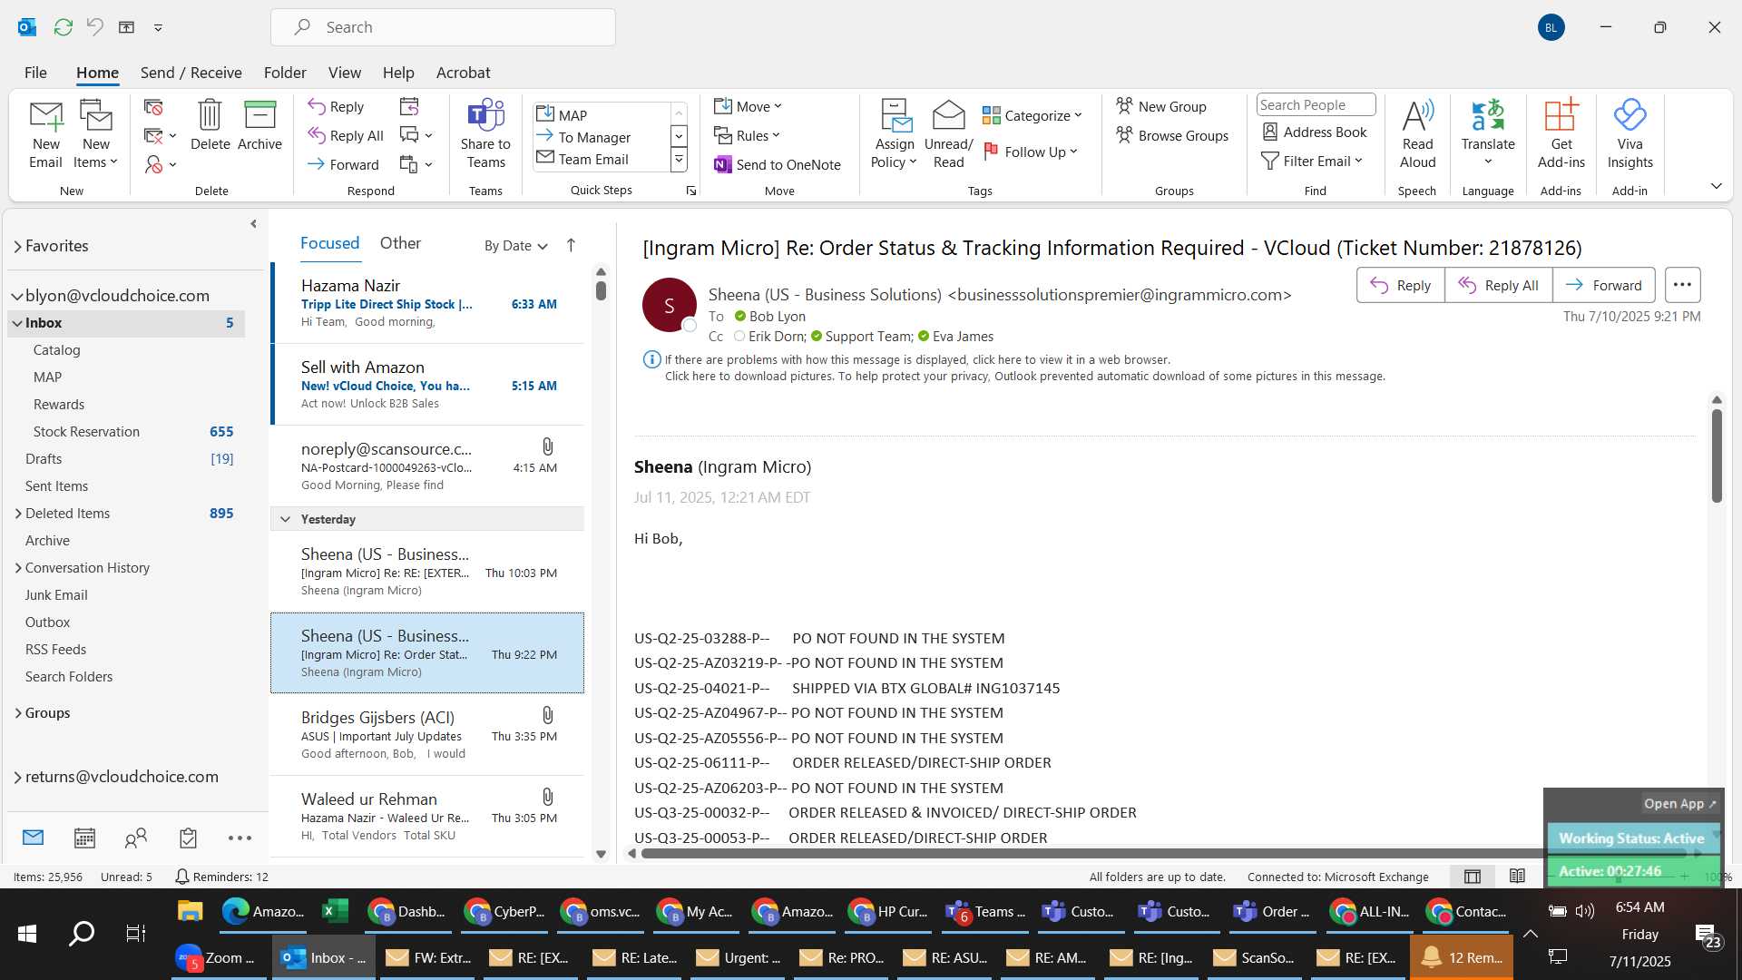Open the Address Book
Viewport: 1742px width, 980px height.
1315,132
